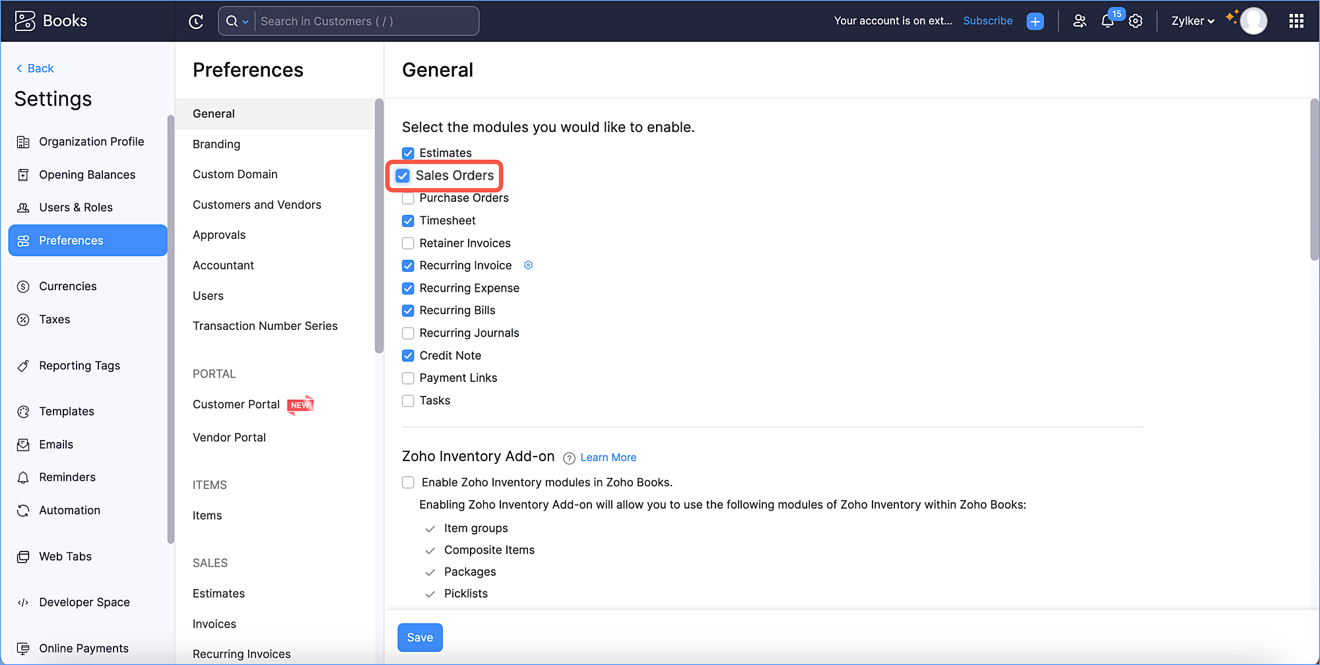
Task: Open the referral users icon
Action: coord(1080,21)
